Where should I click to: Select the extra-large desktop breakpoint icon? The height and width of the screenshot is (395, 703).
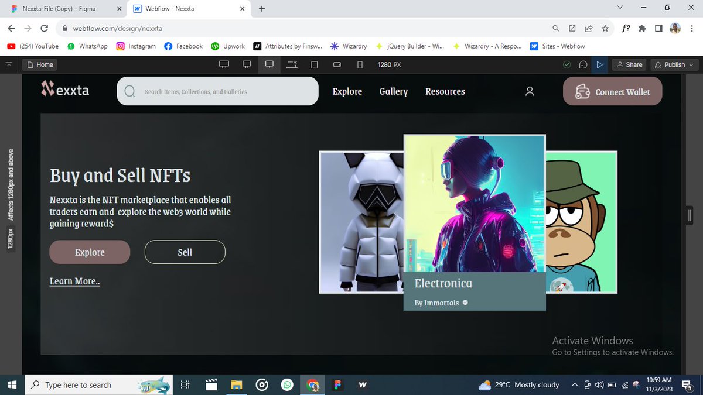click(x=224, y=64)
